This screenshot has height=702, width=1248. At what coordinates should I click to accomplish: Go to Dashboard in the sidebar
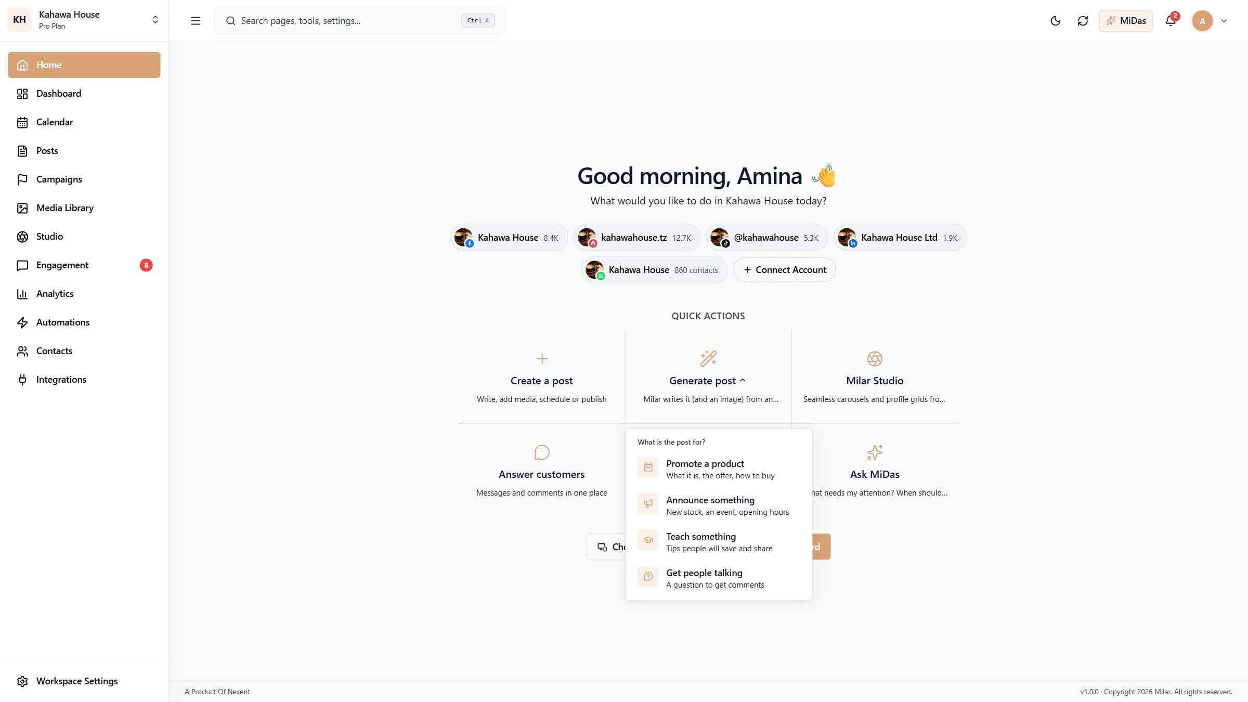click(x=84, y=94)
